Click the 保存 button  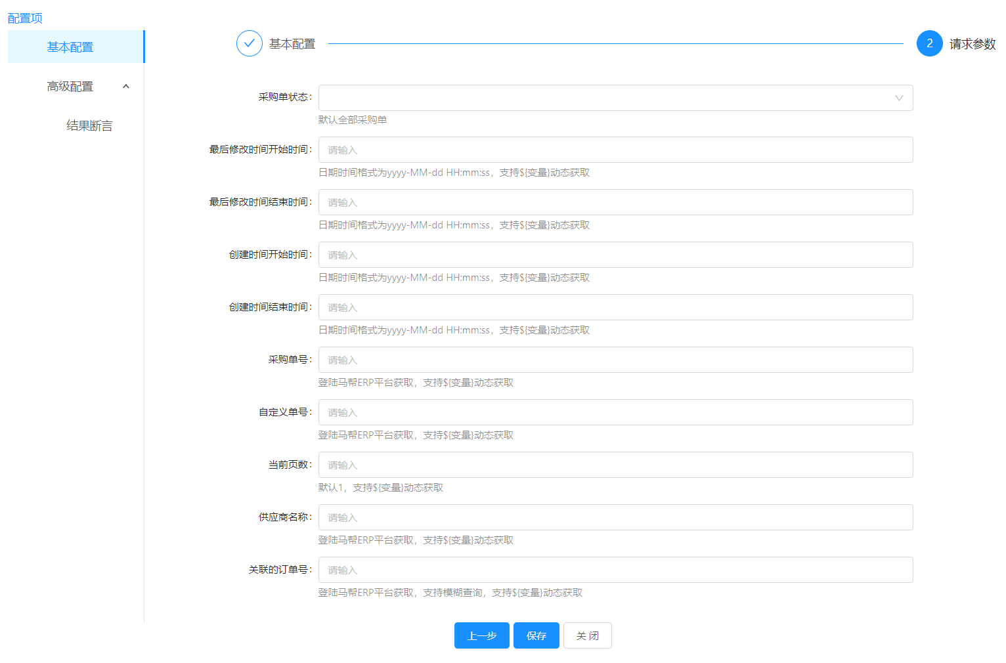[536, 635]
